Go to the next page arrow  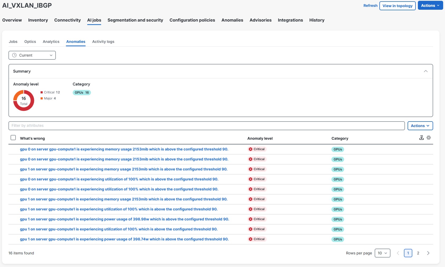point(428,253)
